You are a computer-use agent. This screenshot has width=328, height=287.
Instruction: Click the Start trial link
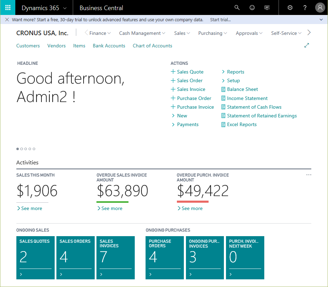pos(220,20)
